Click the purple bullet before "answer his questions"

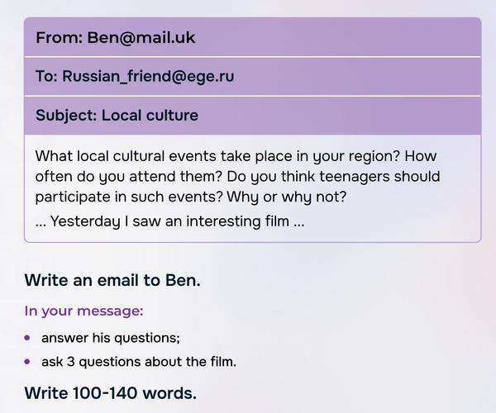[27, 338]
